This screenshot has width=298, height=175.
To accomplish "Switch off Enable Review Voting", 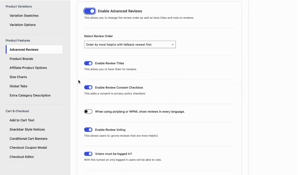I will coord(88,130).
